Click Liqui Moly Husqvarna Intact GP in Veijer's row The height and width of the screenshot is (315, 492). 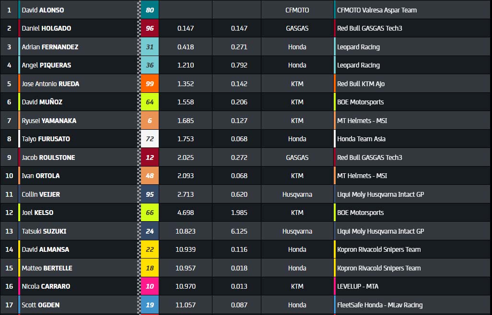[x=380, y=194]
